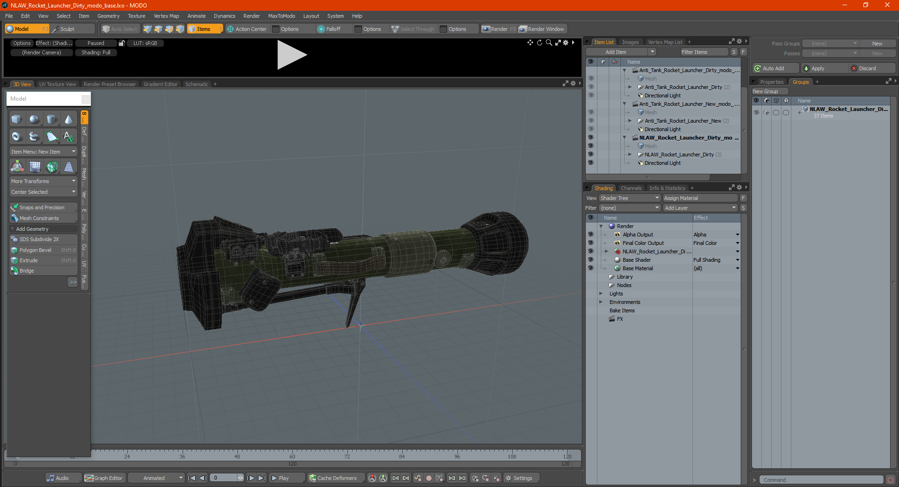899x487 pixels.
Task: Click the record keyframe circle icon
Action: [x=428, y=478]
